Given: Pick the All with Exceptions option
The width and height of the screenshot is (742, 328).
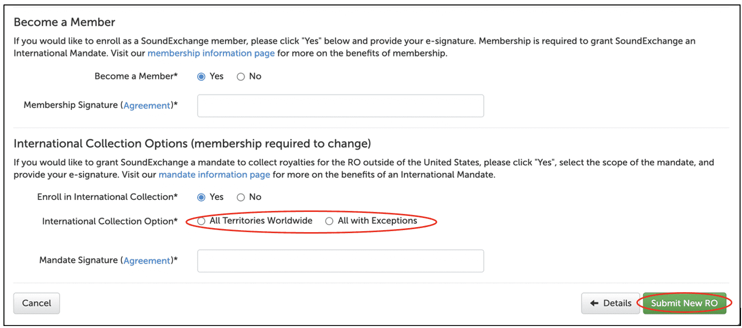Looking at the screenshot, I should (330, 221).
